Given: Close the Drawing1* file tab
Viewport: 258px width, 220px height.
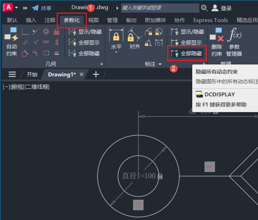Looking at the screenshot, I should tap(81, 74).
